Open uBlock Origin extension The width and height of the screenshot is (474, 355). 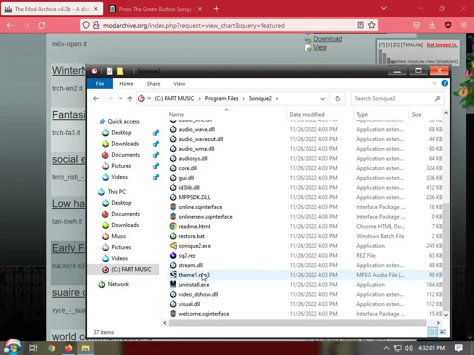point(448,25)
